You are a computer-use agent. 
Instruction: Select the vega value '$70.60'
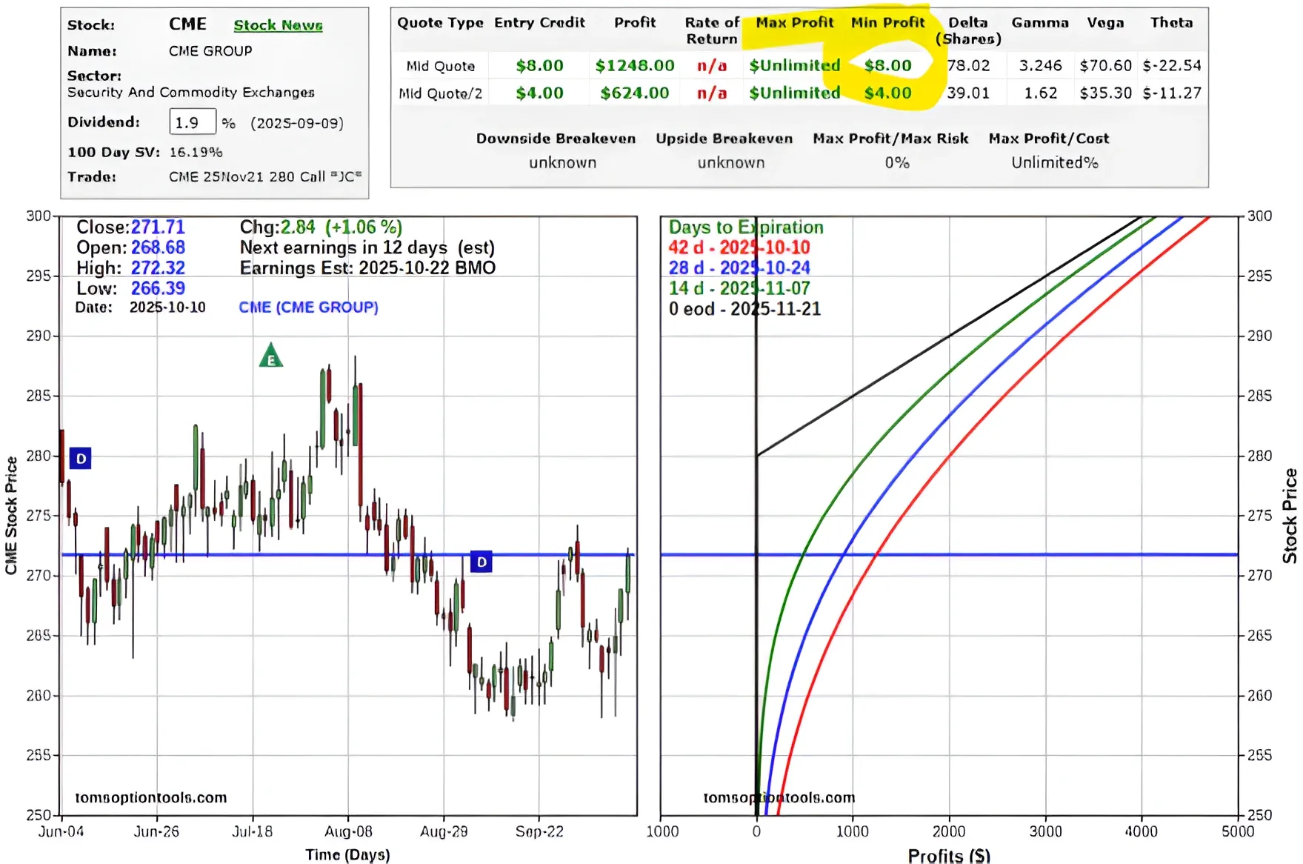(x=1105, y=66)
